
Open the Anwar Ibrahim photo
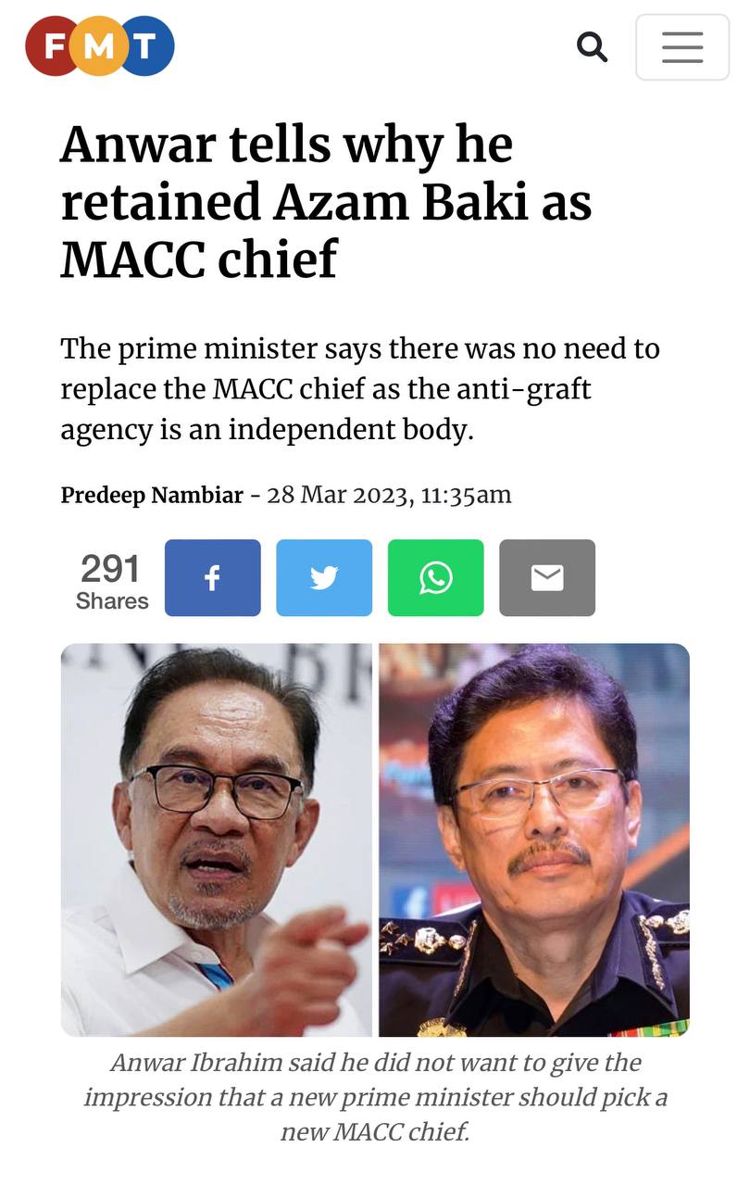pos(217,839)
